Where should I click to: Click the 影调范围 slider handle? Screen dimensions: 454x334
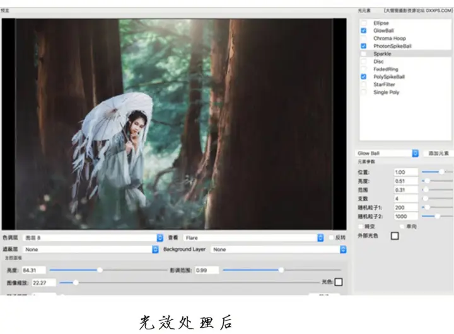click(281, 270)
